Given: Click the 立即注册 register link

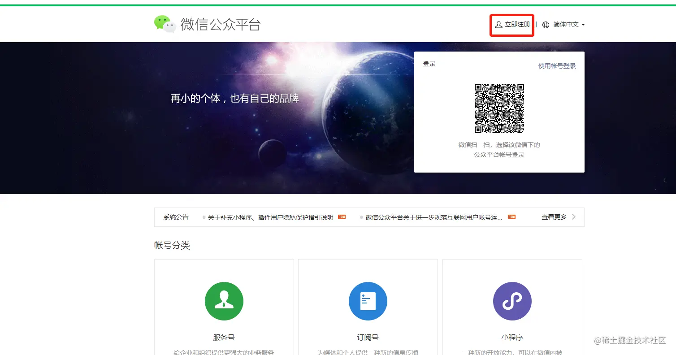Looking at the screenshot, I should (x=517, y=25).
